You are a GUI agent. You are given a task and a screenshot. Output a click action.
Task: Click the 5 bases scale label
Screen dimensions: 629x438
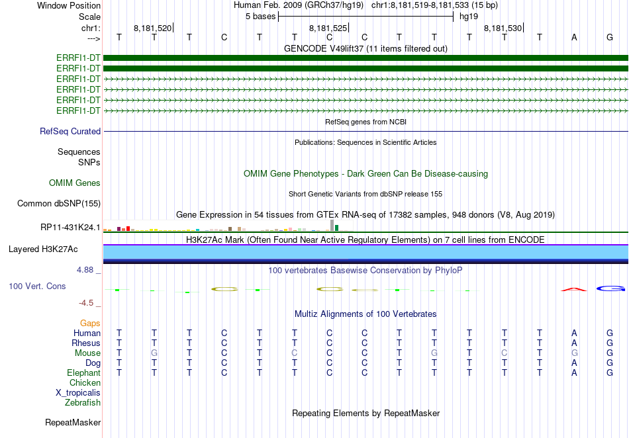click(x=260, y=17)
